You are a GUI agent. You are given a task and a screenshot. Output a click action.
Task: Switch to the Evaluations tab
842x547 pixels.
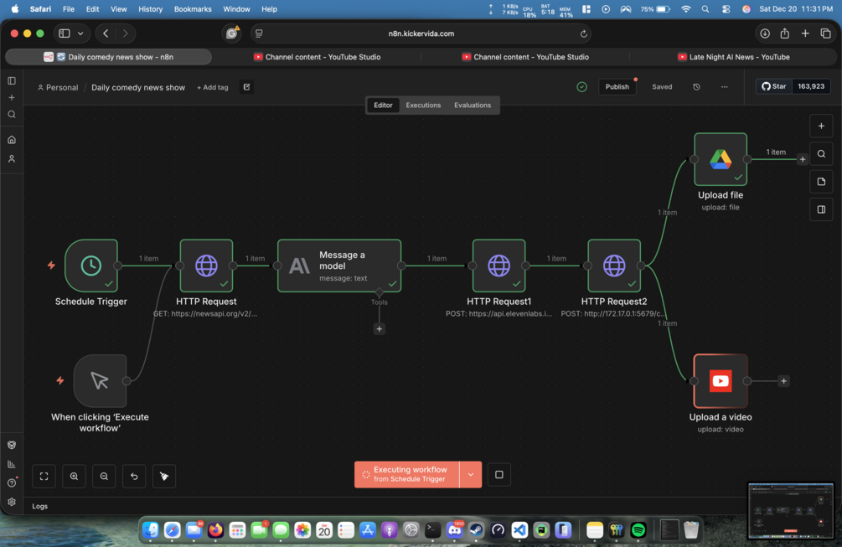(x=473, y=105)
